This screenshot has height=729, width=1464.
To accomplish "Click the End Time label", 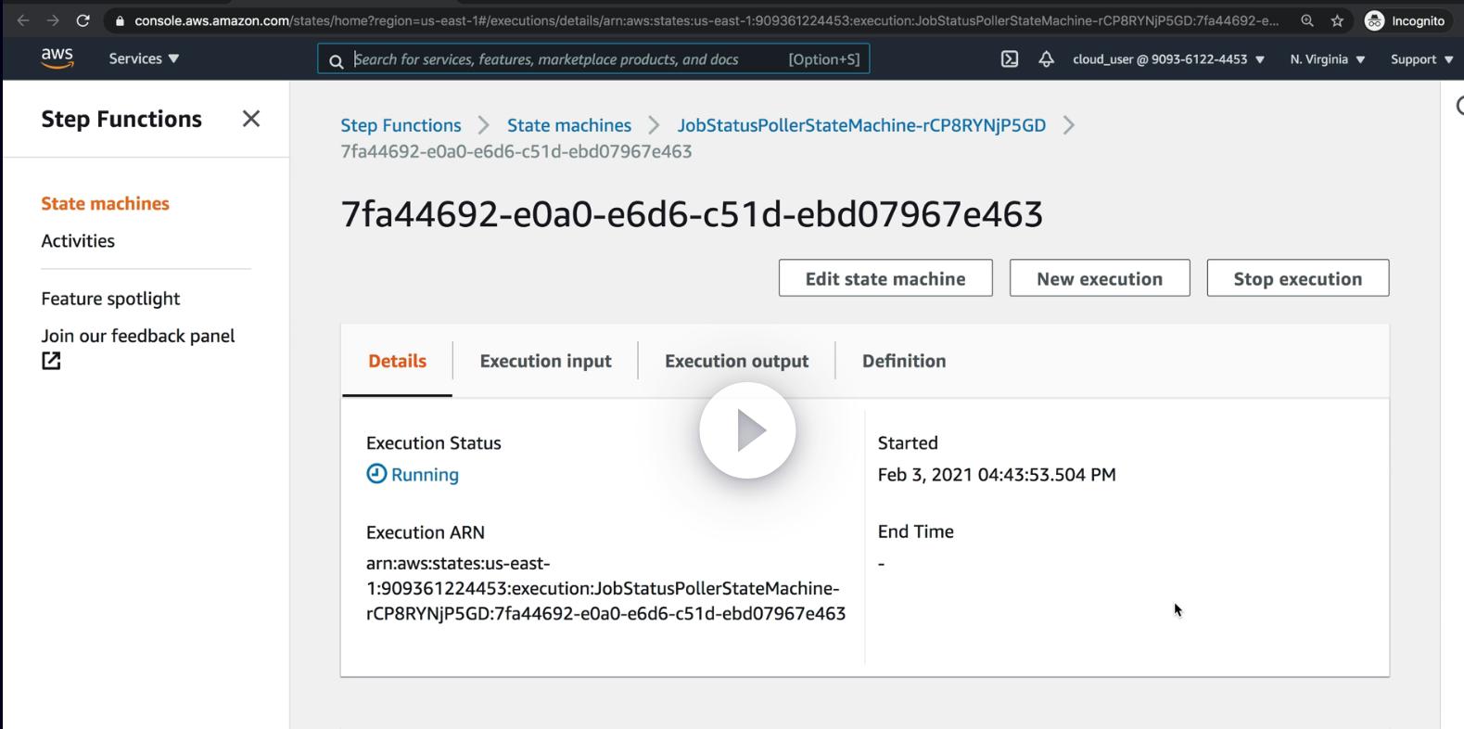I will (x=916, y=531).
